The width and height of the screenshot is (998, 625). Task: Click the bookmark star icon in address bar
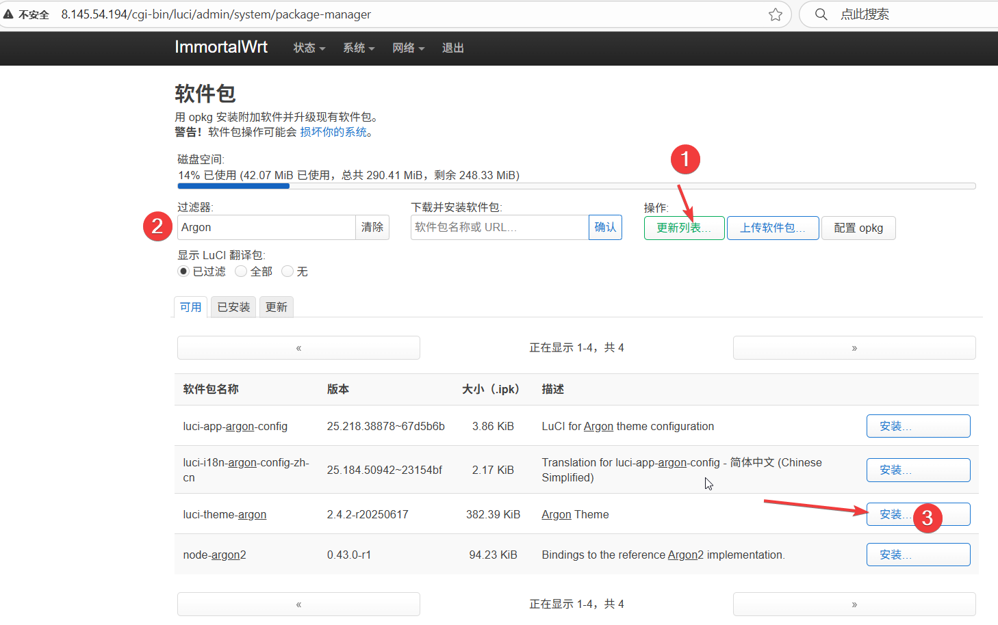(x=775, y=14)
